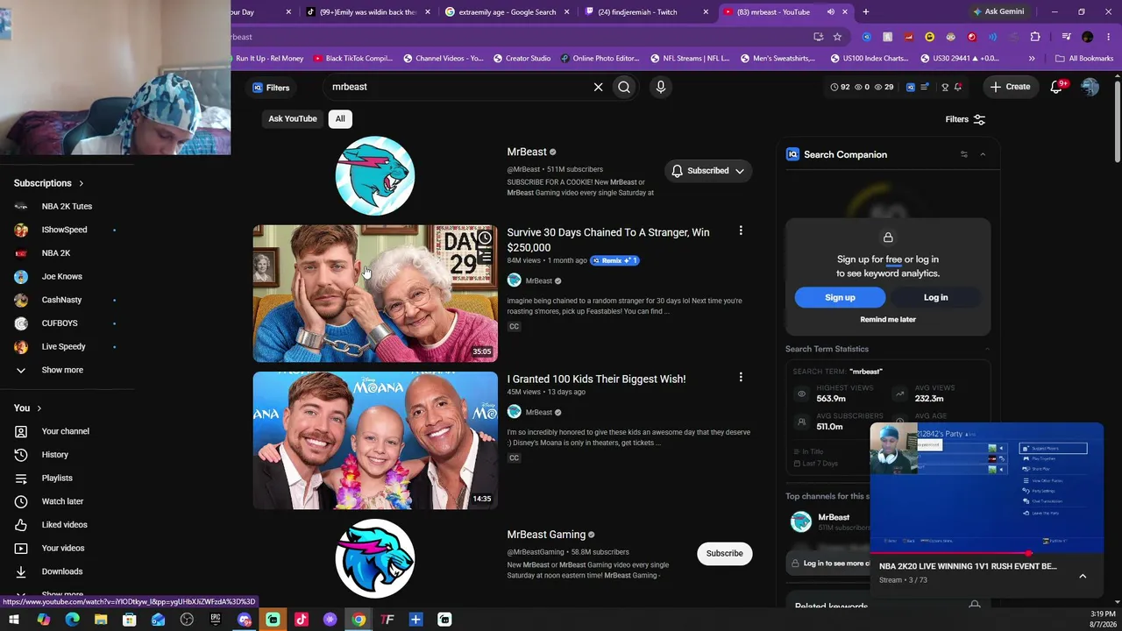The height and width of the screenshot is (631, 1122).
Task: Launch TikTok from the taskbar
Action: (x=302, y=620)
